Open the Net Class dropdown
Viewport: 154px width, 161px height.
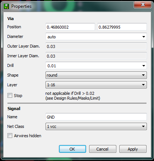pos(96,126)
